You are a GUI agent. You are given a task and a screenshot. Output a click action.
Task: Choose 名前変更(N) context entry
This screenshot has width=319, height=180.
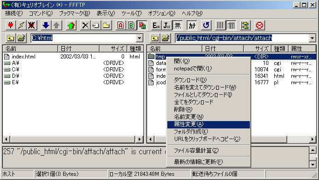click(x=208, y=117)
